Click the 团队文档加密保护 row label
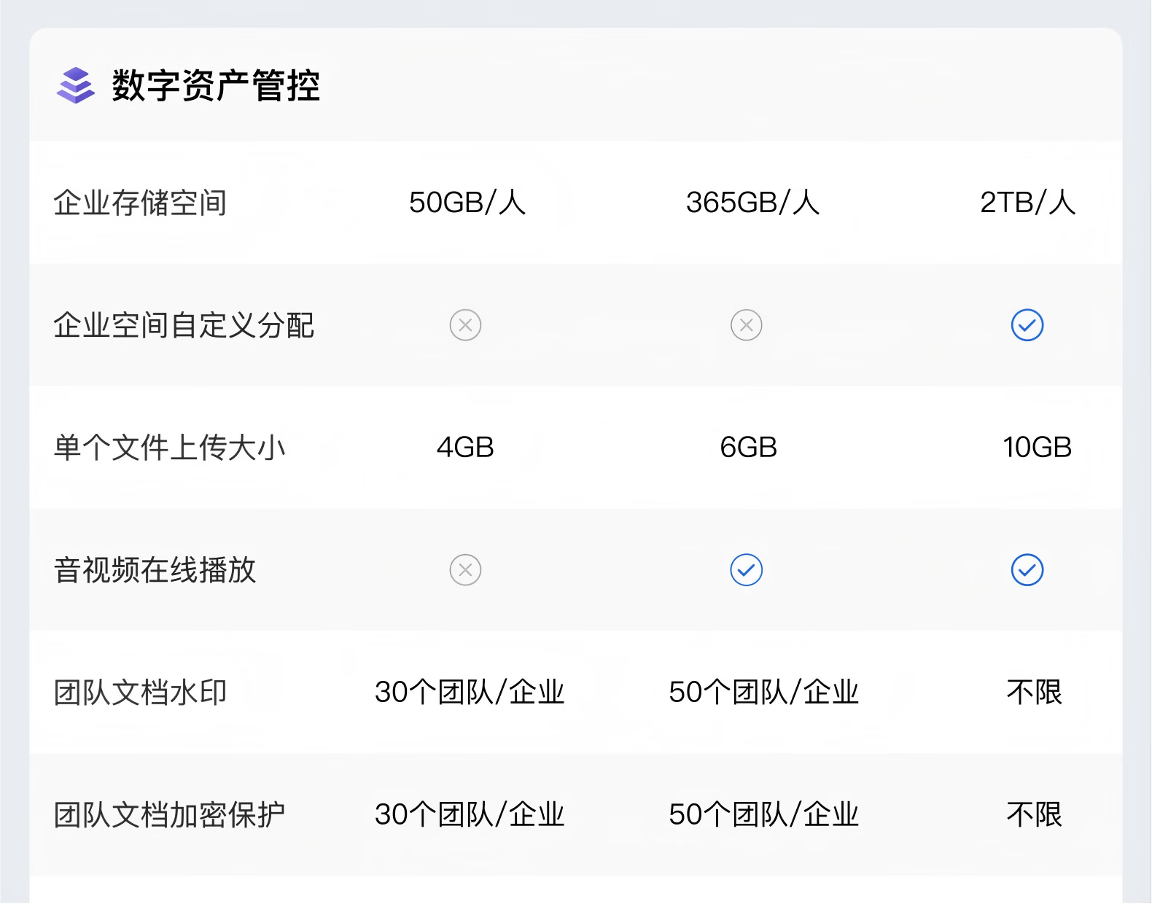Screen dimensions: 1152x904 pos(169,815)
